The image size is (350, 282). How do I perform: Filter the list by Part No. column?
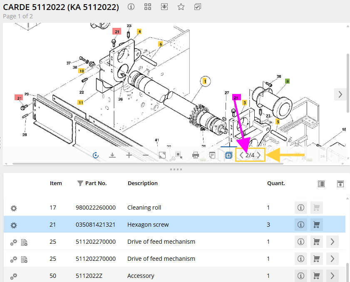click(x=80, y=183)
